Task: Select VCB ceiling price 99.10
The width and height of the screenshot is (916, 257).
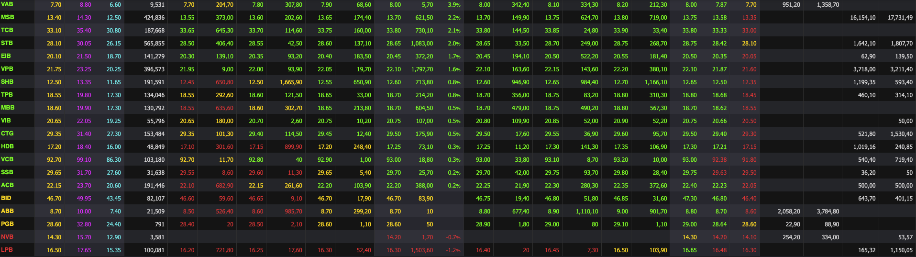Action: coord(84,160)
